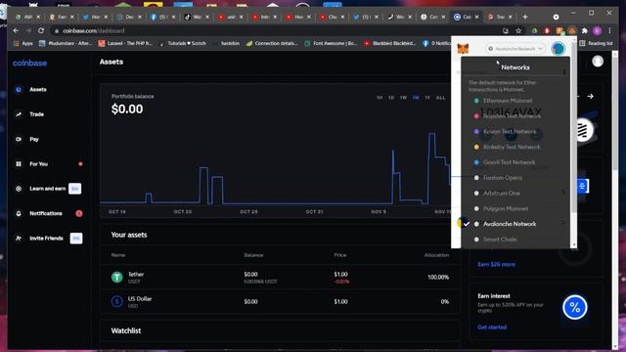
Task: Select the 1W chart range
Action: (x=403, y=98)
